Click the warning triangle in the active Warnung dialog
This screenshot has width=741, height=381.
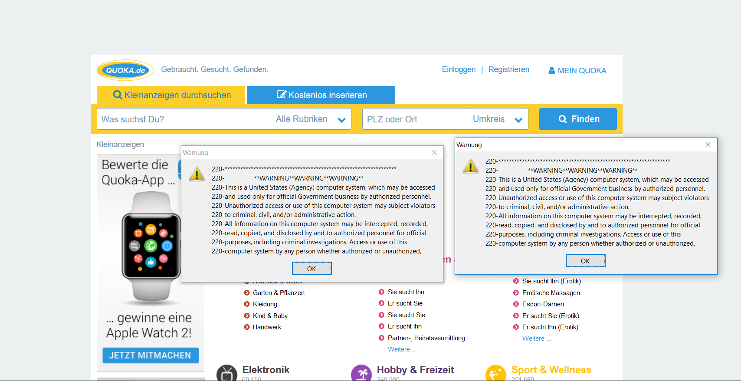pos(471,166)
